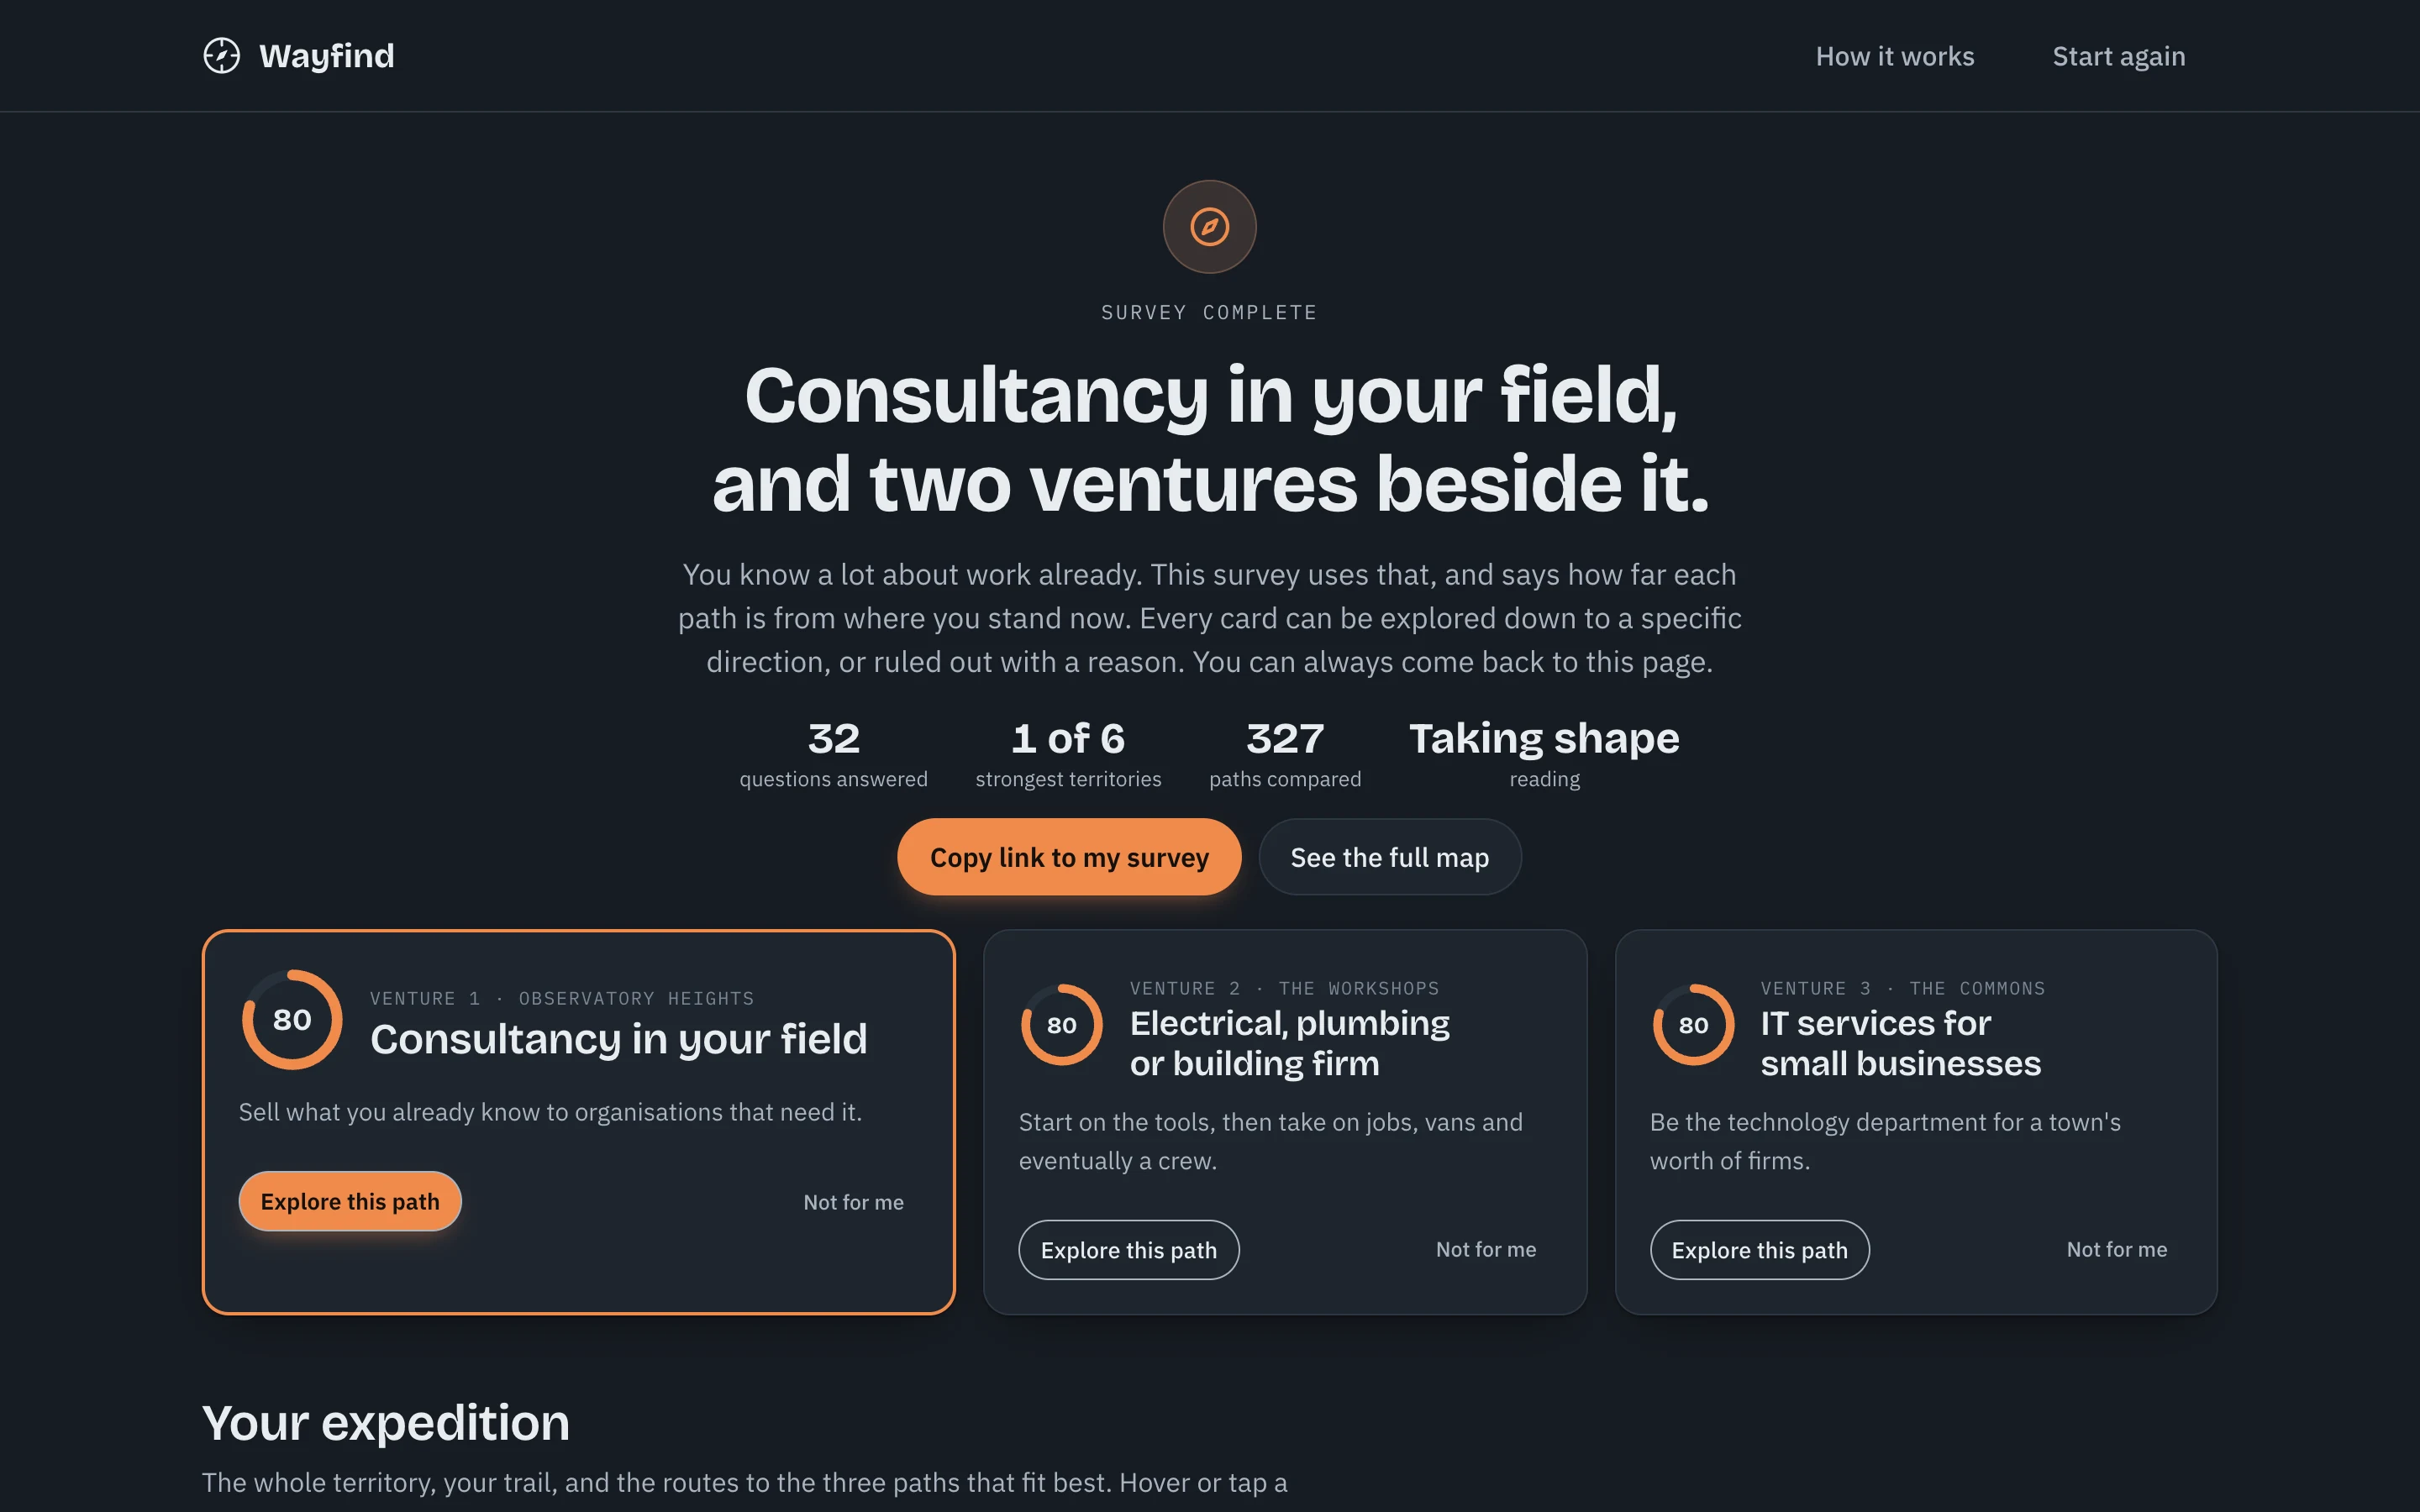The height and width of the screenshot is (1512, 2420).
Task: Explore the Electrical, plumbing or building firm path
Action: [x=1129, y=1250]
